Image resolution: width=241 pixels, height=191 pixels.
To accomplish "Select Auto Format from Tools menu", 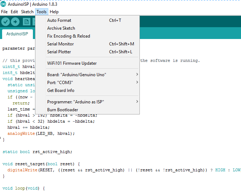I will coord(59,20).
